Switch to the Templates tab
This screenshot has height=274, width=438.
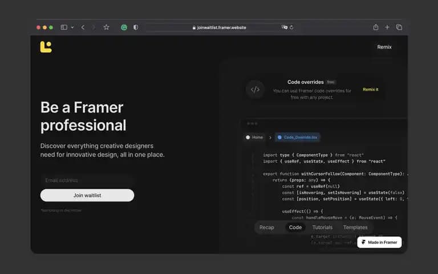click(355, 227)
